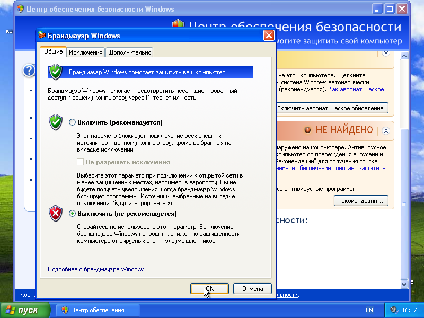This screenshot has width=424, height=318.
Task: Click Security Center scrollbar up arrow
Action: [404, 56]
